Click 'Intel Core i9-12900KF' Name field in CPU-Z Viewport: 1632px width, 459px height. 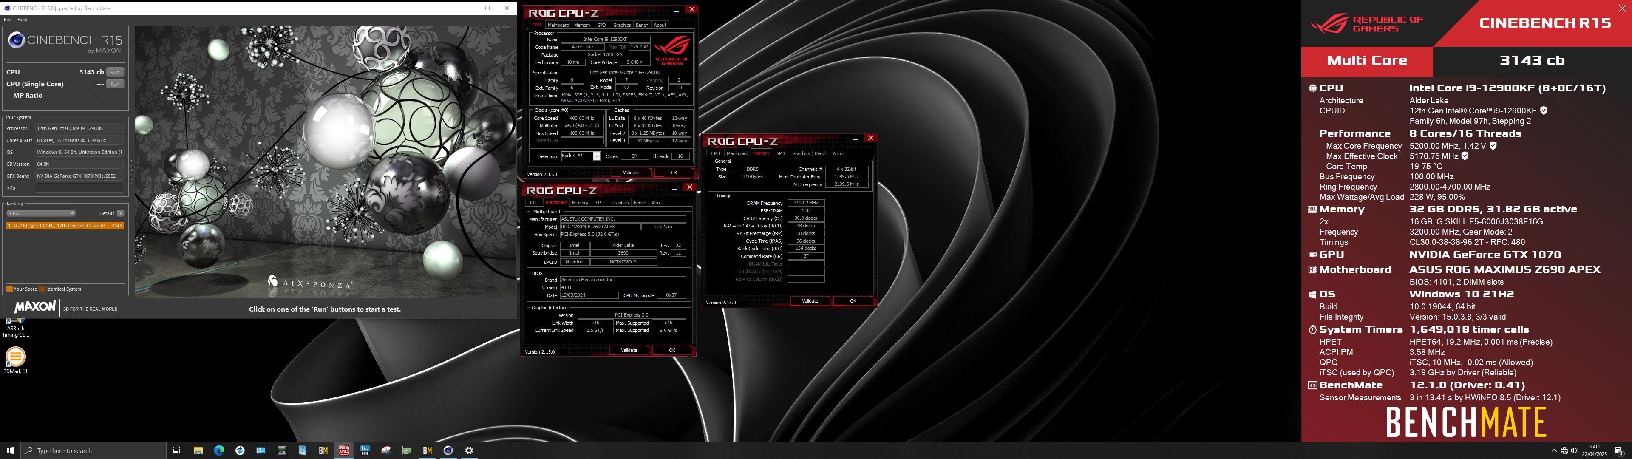pyautogui.click(x=605, y=39)
